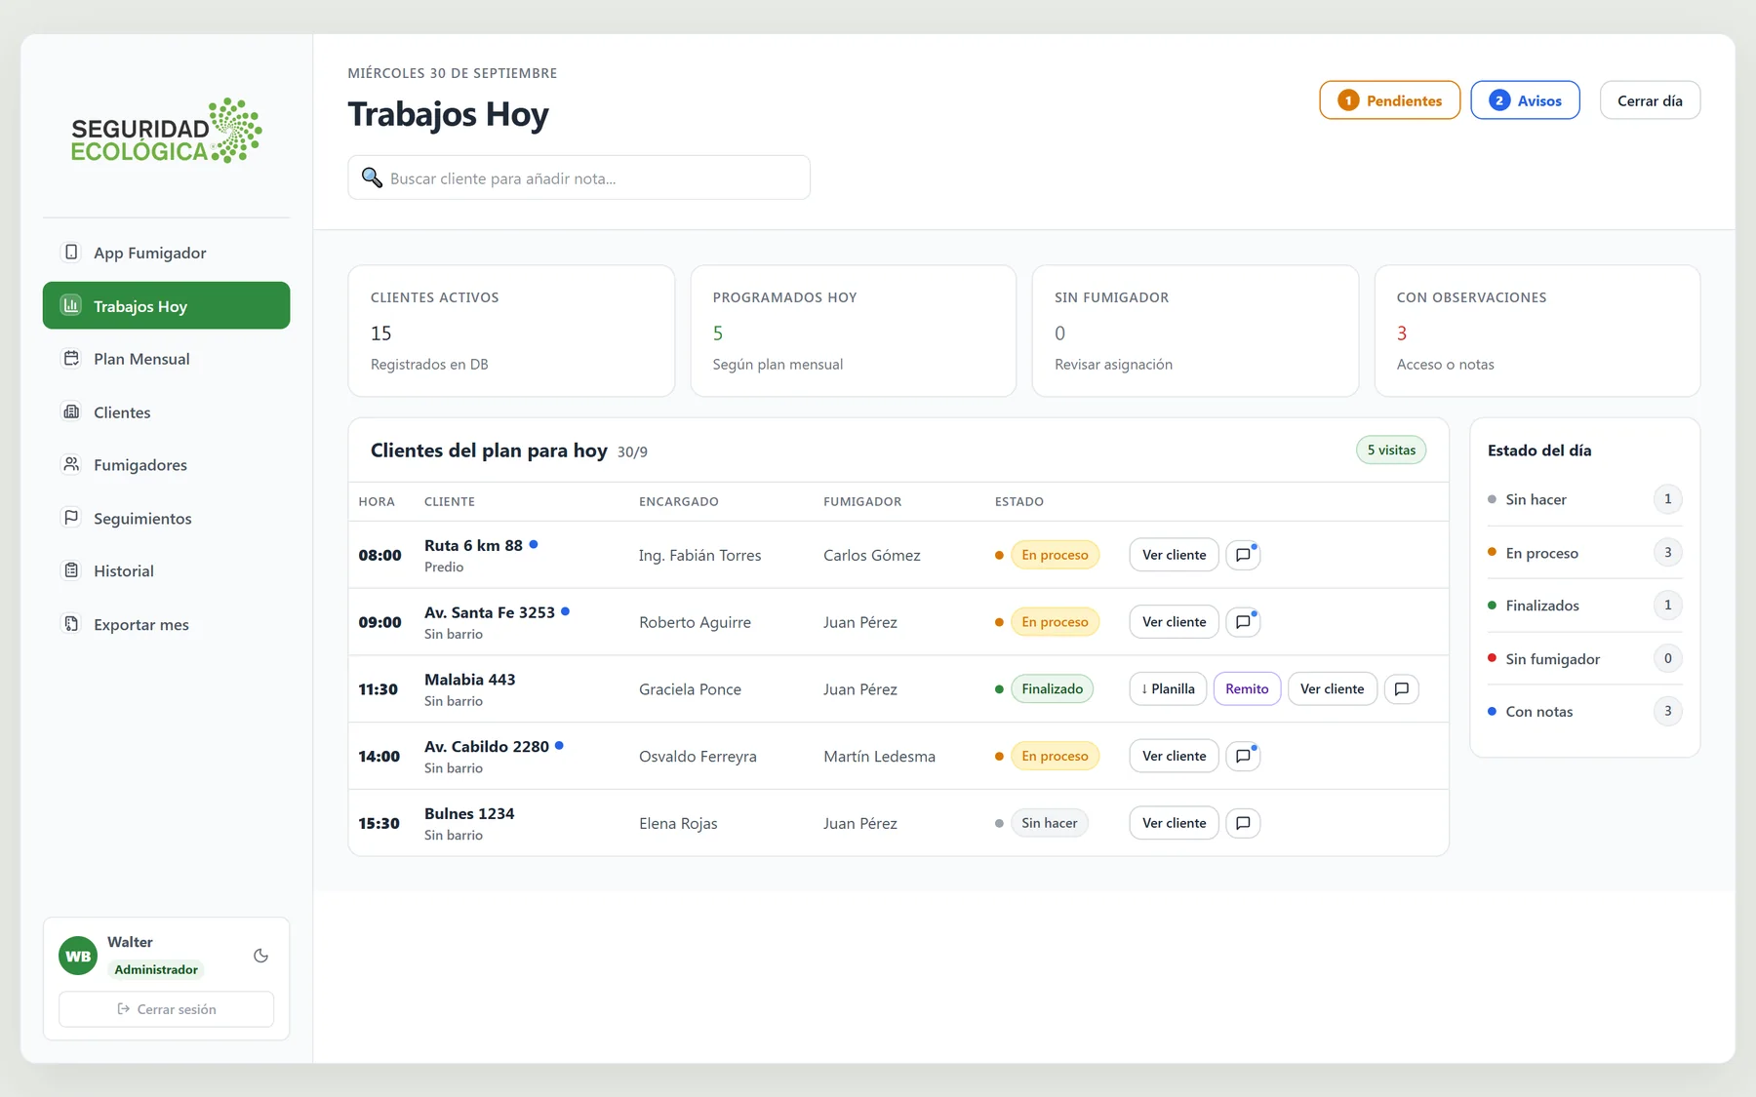Open App Fumigador from the sidebar
1756x1097 pixels.
(167, 253)
